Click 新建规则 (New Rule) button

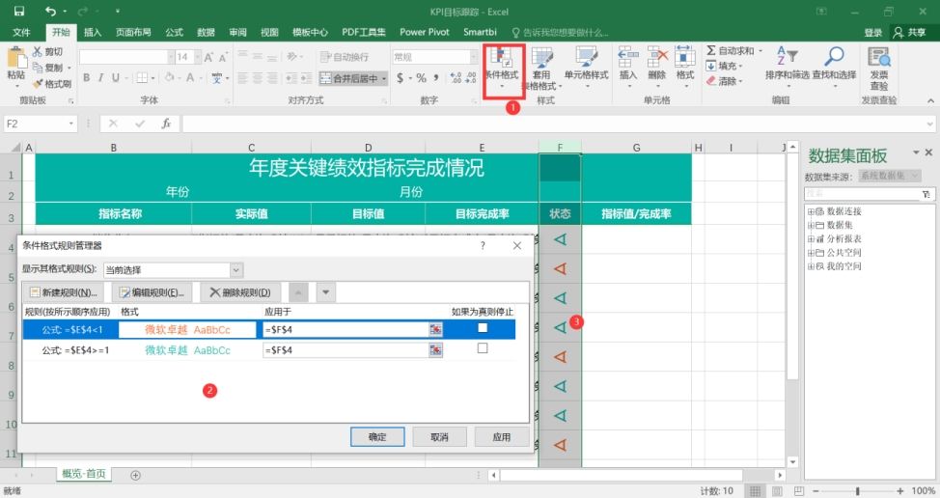64,292
